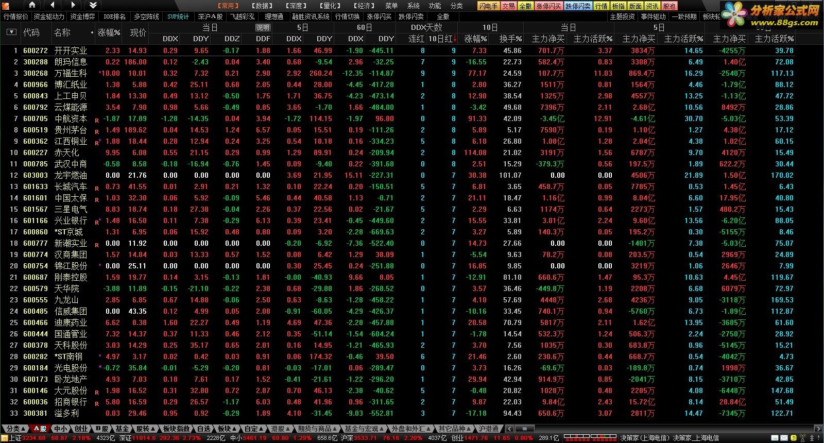Click the orange application logo icon
The height and width of the screenshot is (443, 824).
5,5
